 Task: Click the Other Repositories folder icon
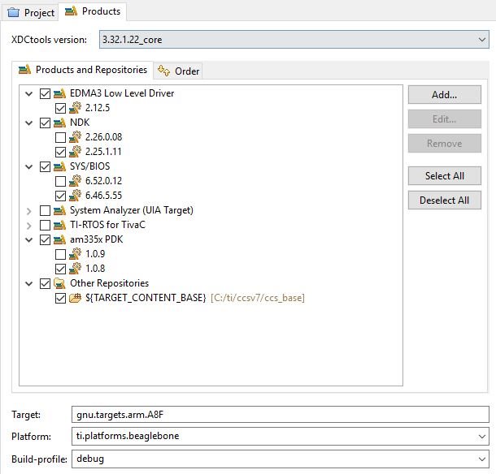(59, 283)
